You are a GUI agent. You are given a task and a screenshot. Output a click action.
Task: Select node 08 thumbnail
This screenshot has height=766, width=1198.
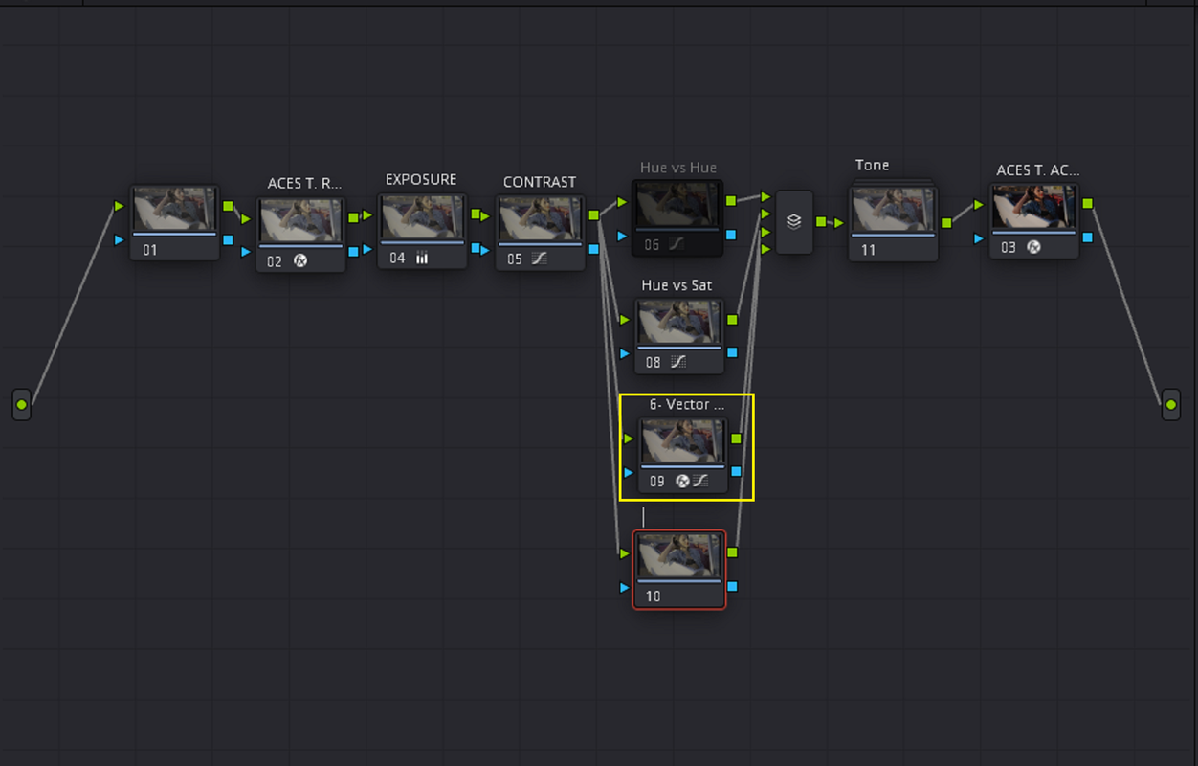679,323
